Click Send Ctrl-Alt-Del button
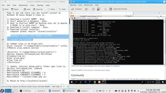Screen dimensions: 166x93 pos(118,9)
